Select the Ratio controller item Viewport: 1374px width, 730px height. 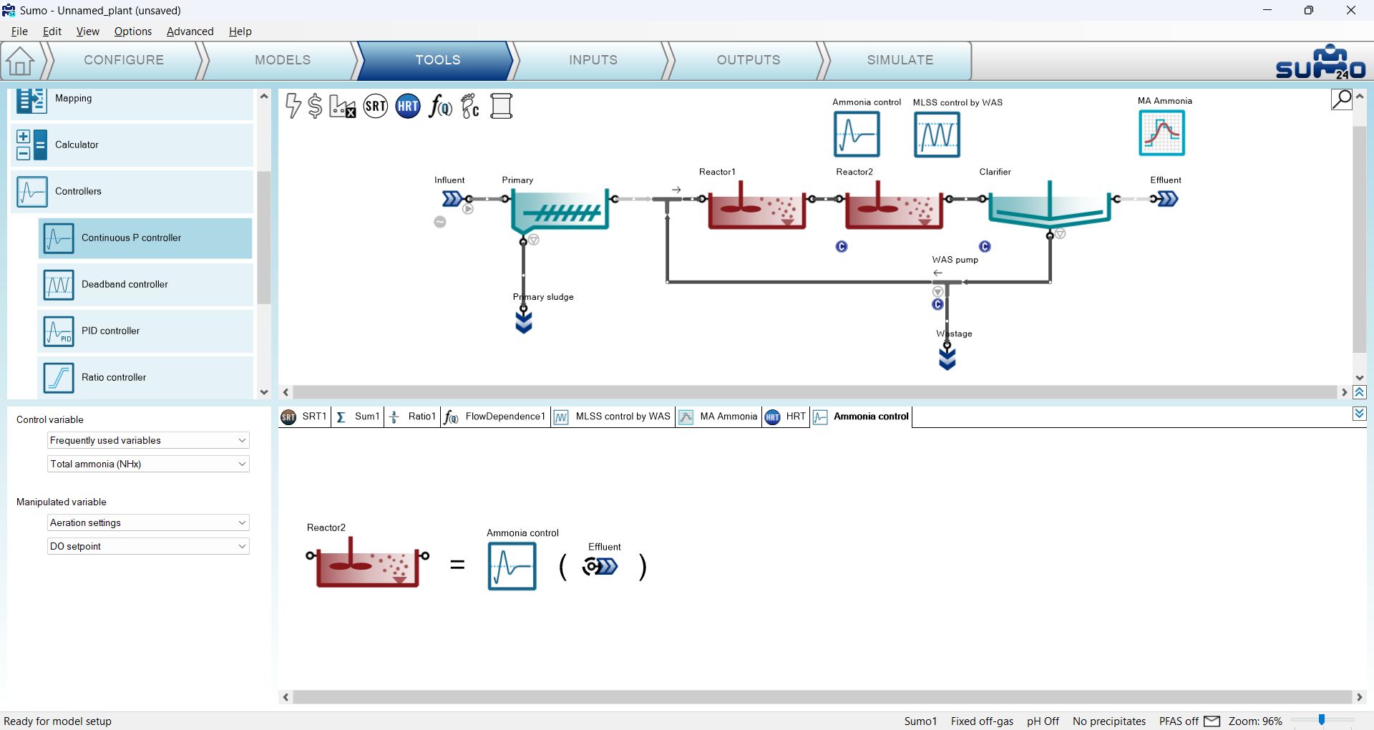coord(145,377)
